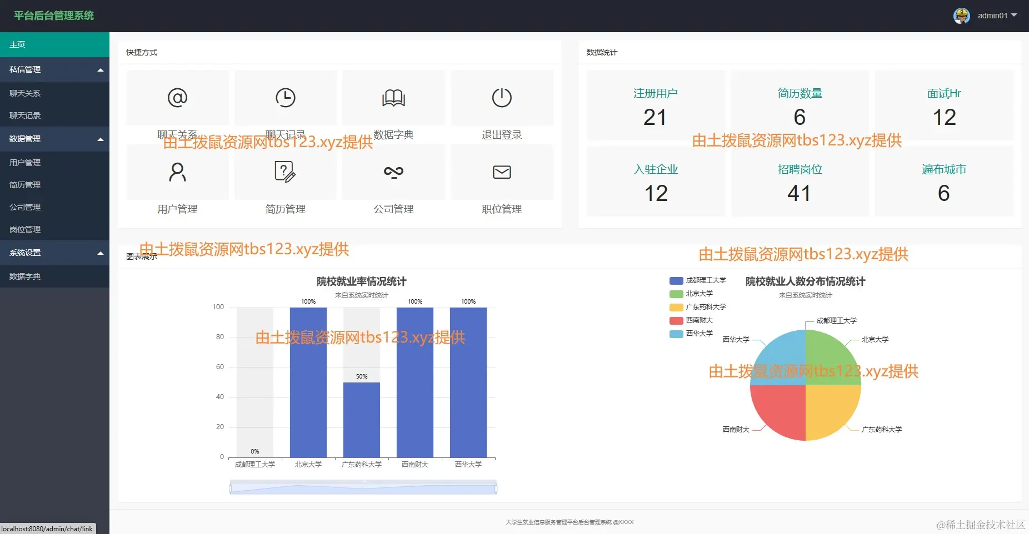Click the 快捷方式 panel header
The image size is (1029, 534).
coord(142,52)
